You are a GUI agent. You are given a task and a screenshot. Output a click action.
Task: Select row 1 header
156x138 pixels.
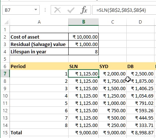pos(5,29)
